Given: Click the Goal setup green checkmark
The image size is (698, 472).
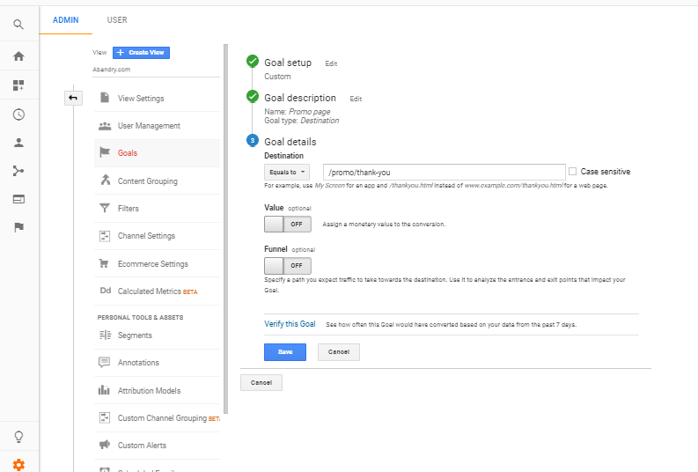Looking at the screenshot, I should click(x=253, y=61).
